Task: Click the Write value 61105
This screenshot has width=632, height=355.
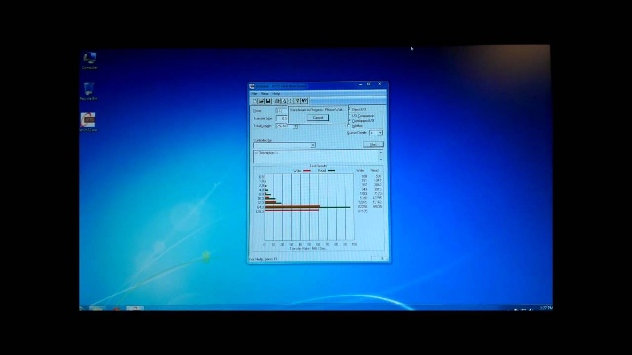Action: click(363, 211)
